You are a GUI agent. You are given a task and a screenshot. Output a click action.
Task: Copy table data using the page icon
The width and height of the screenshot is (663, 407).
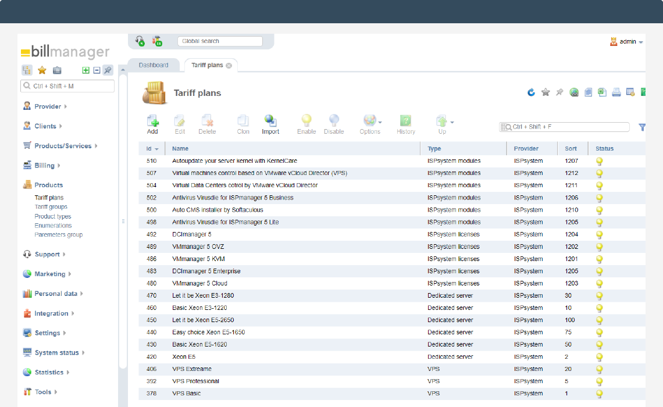(x=588, y=92)
